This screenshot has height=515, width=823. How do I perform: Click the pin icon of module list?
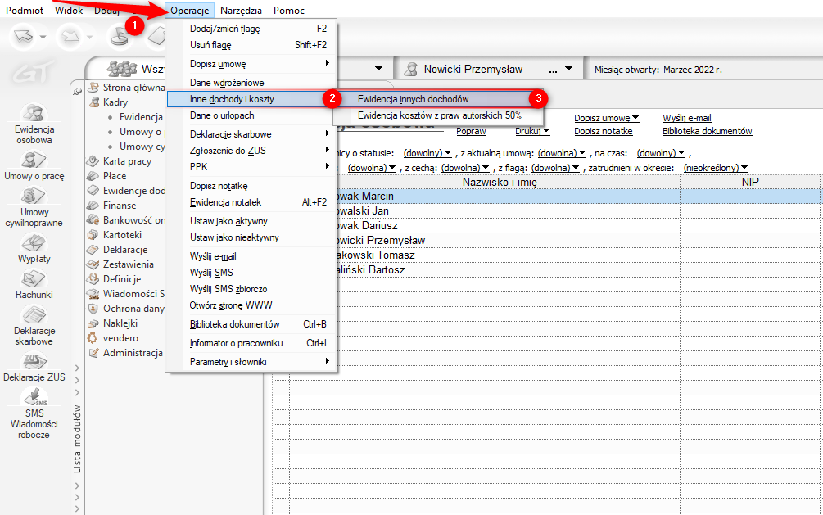pyautogui.click(x=77, y=92)
